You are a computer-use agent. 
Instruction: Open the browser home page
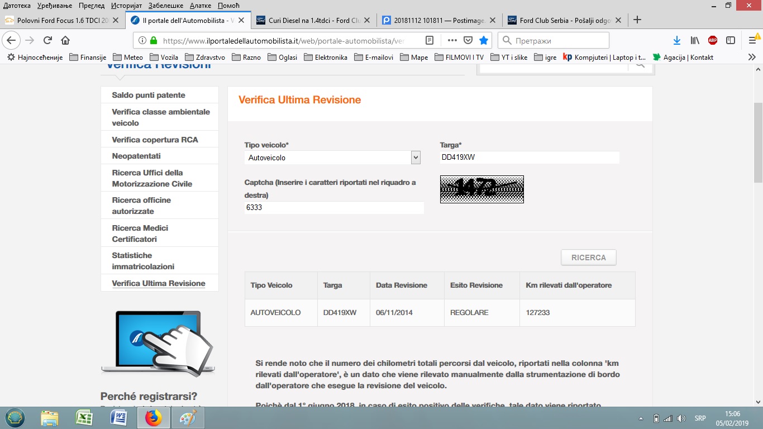[x=65, y=40]
